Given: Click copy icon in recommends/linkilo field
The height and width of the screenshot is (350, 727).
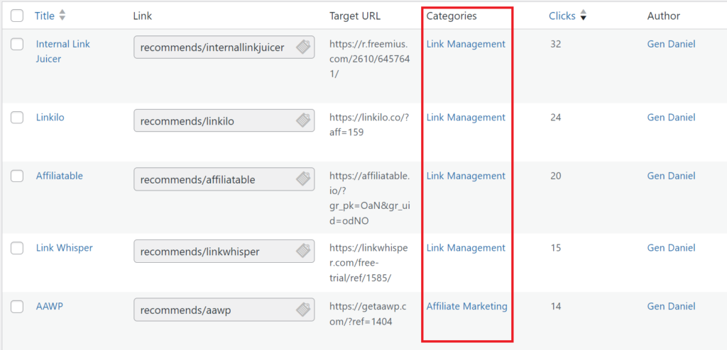Looking at the screenshot, I should 303,121.
